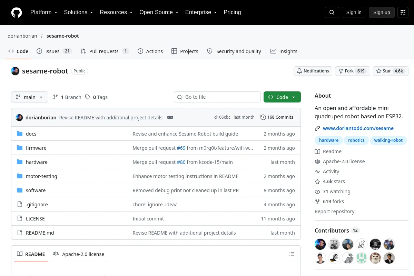The height and width of the screenshot is (276, 414).
Task: Click the clock icon in 168 Commits
Action: (263, 117)
